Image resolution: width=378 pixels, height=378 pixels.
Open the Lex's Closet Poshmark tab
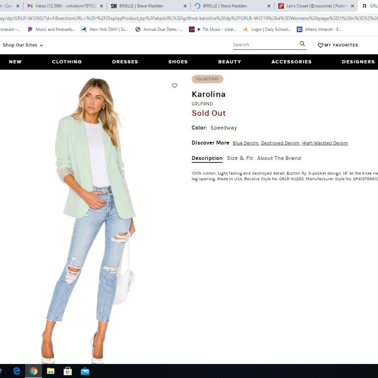click(314, 6)
